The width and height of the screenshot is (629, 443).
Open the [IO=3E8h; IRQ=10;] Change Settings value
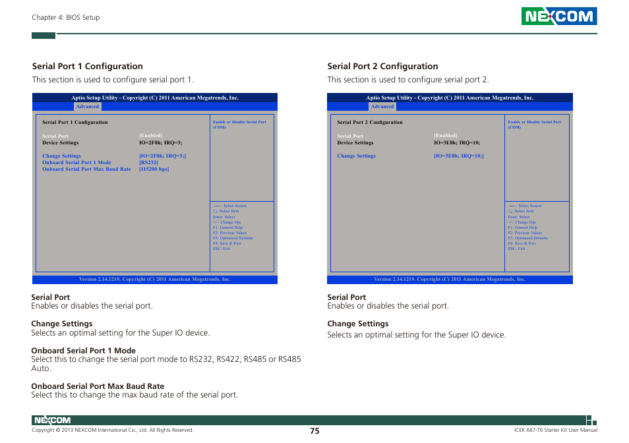tap(459, 156)
